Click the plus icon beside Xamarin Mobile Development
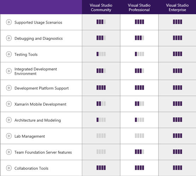This screenshot has width=196, height=176. (x=9, y=104)
